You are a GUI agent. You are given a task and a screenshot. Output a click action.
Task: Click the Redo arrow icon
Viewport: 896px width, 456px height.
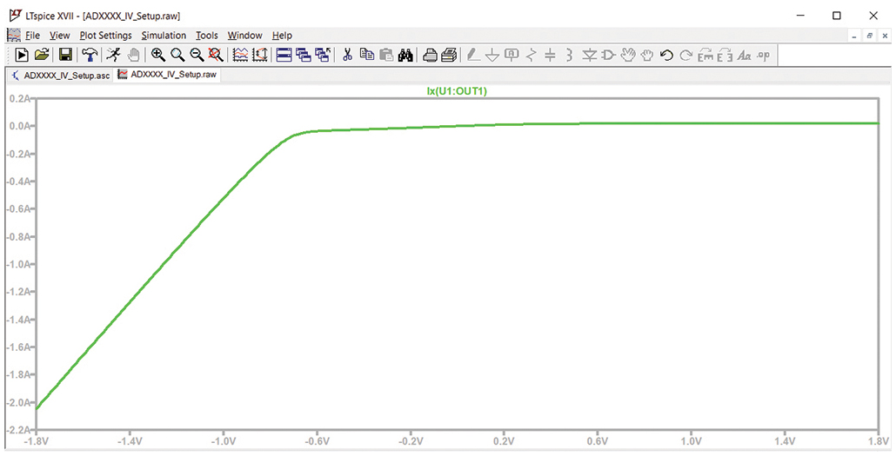[685, 55]
